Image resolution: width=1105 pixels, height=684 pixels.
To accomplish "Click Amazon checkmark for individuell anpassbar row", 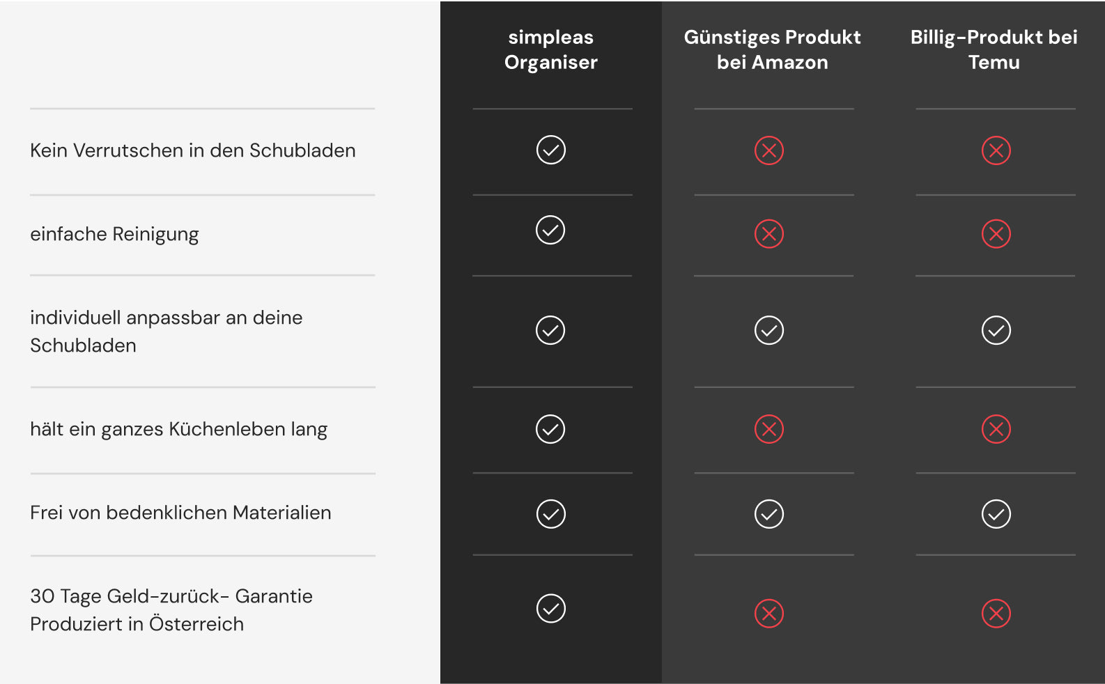I will [769, 330].
